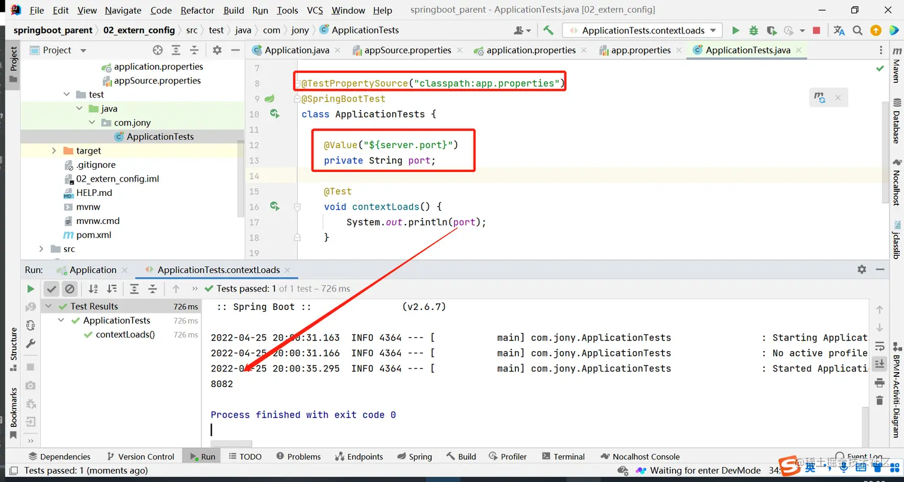Open the Terminal tool window
The height and width of the screenshot is (482, 904).
click(563, 456)
